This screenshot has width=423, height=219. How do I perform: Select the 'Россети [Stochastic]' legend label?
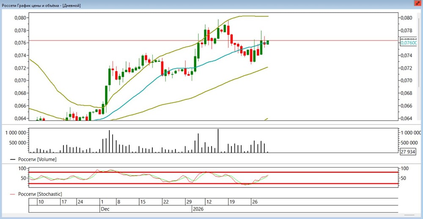tap(40, 194)
